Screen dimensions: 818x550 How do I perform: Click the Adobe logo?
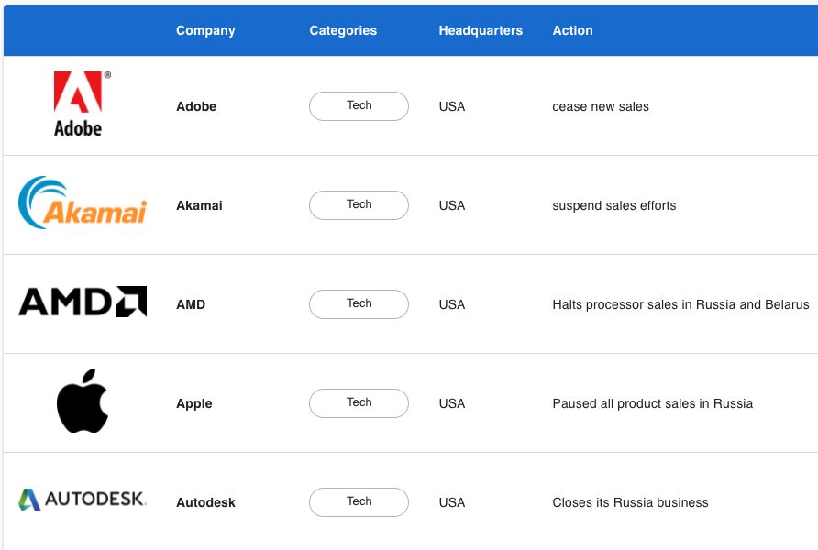point(82,104)
